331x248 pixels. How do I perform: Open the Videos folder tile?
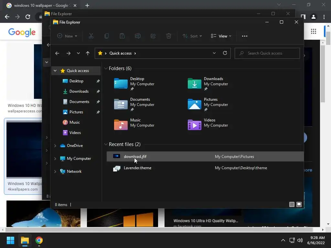pos(208,124)
